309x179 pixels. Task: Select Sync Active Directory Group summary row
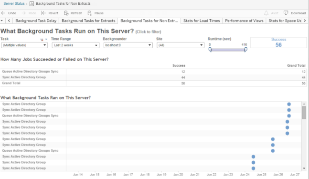tap(153, 77)
